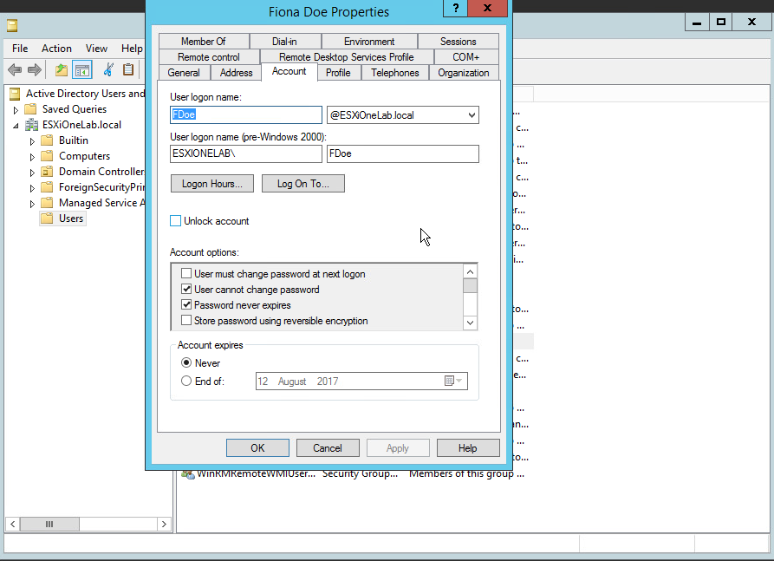
Task: Click the Help question mark icon
Action: coord(455,10)
